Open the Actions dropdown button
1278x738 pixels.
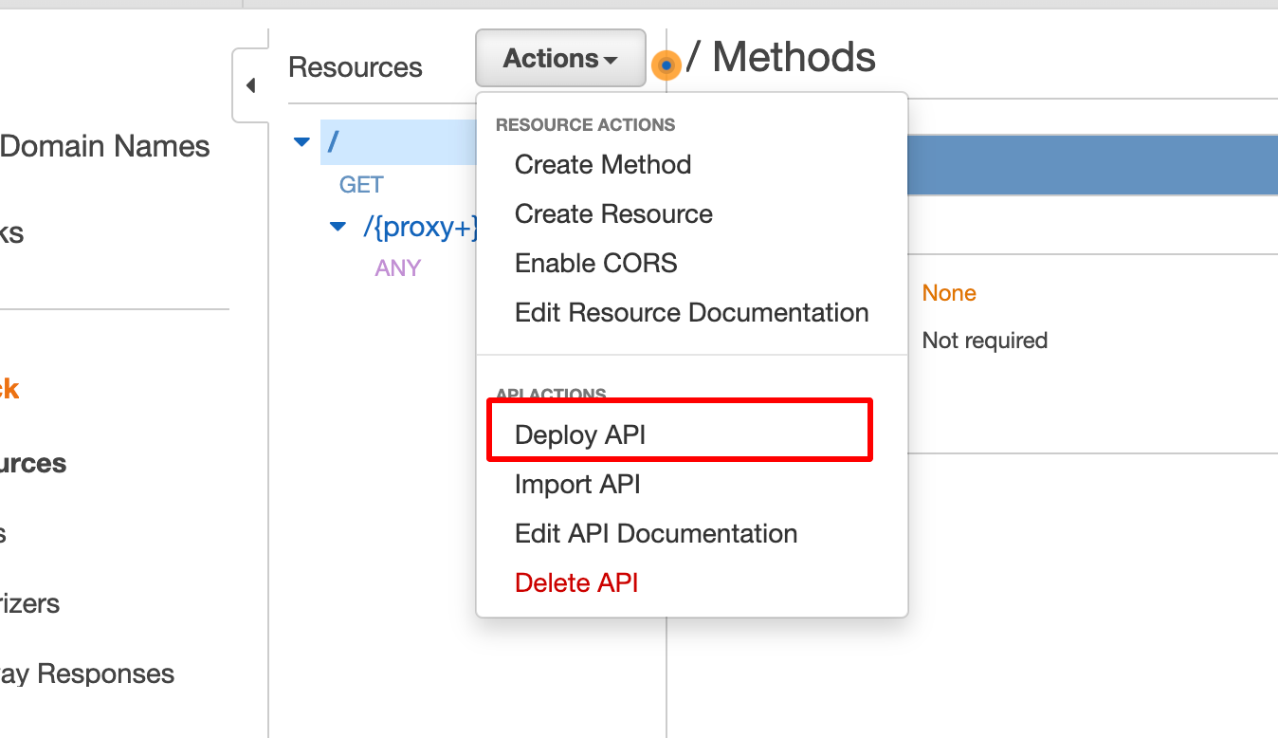pyautogui.click(x=560, y=59)
